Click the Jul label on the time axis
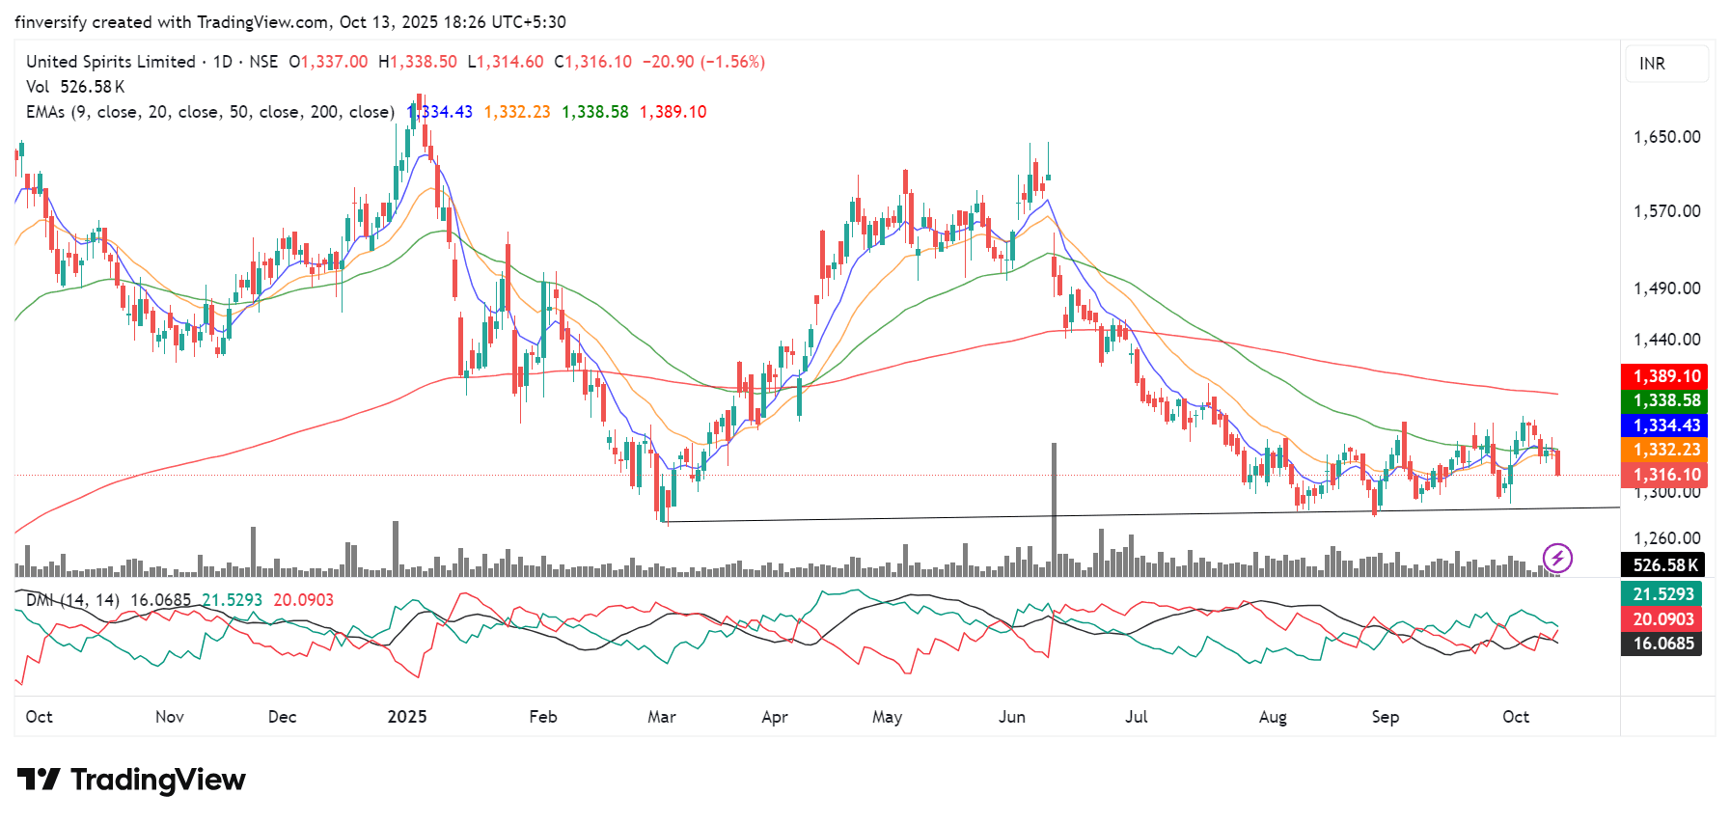Viewport: 1730px width, 823px height. click(1137, 717)
